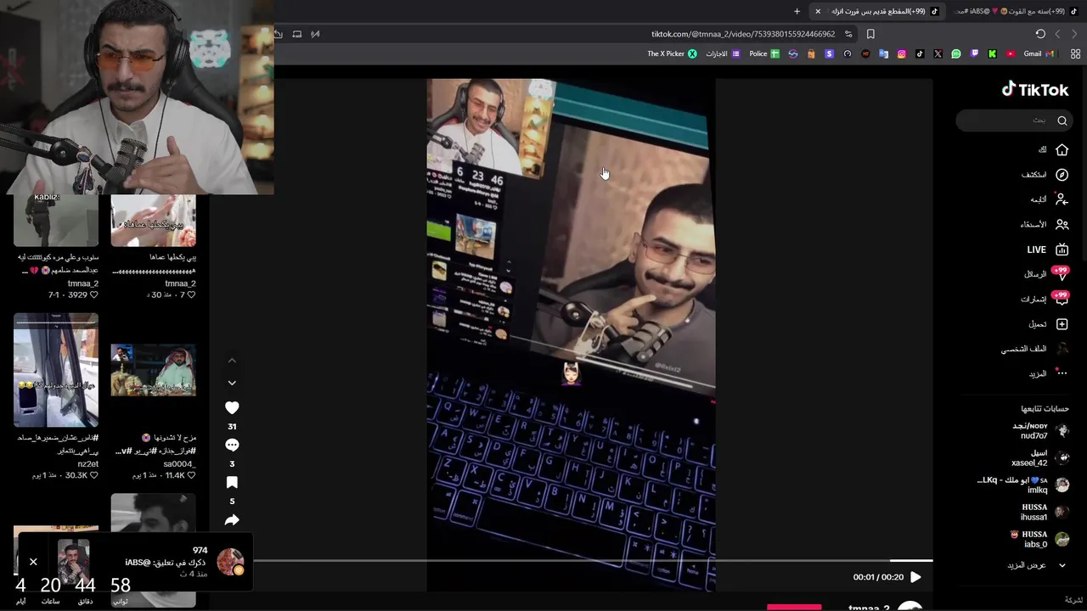
Task: Expand followed accounts with عرض المزيد
Action: coord(1035,565)
